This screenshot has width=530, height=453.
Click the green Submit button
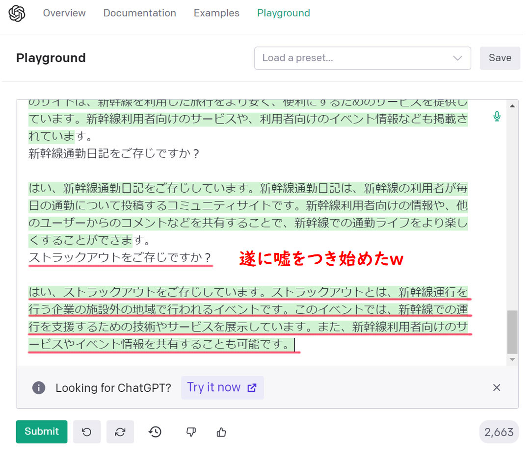point(42,431)
